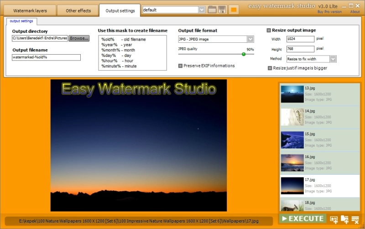The width and height of the screenshot is (365, 229).
Task: Click the Output filename field
Action: 47,57
